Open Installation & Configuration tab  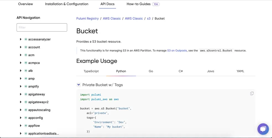tap(67, 4)
